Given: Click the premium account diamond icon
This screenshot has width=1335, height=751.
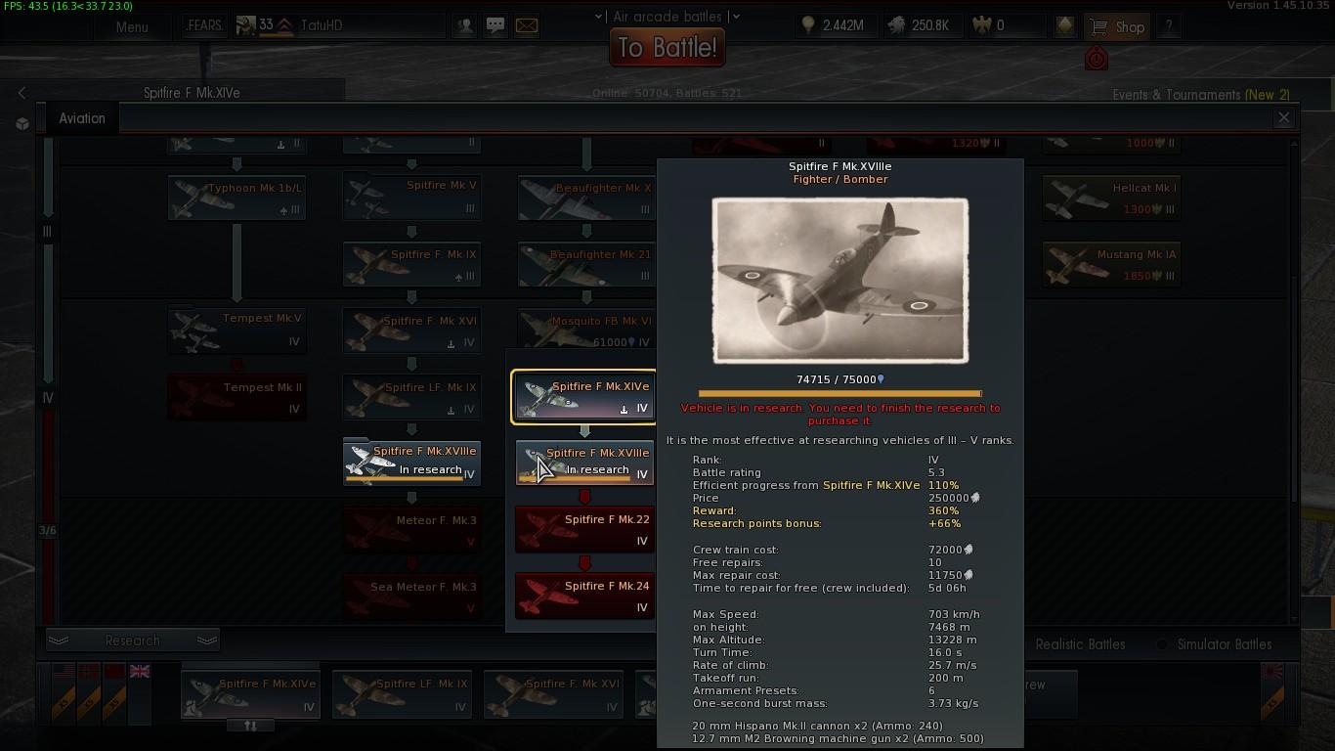Looking at the screenshot, I should 1065,25.
